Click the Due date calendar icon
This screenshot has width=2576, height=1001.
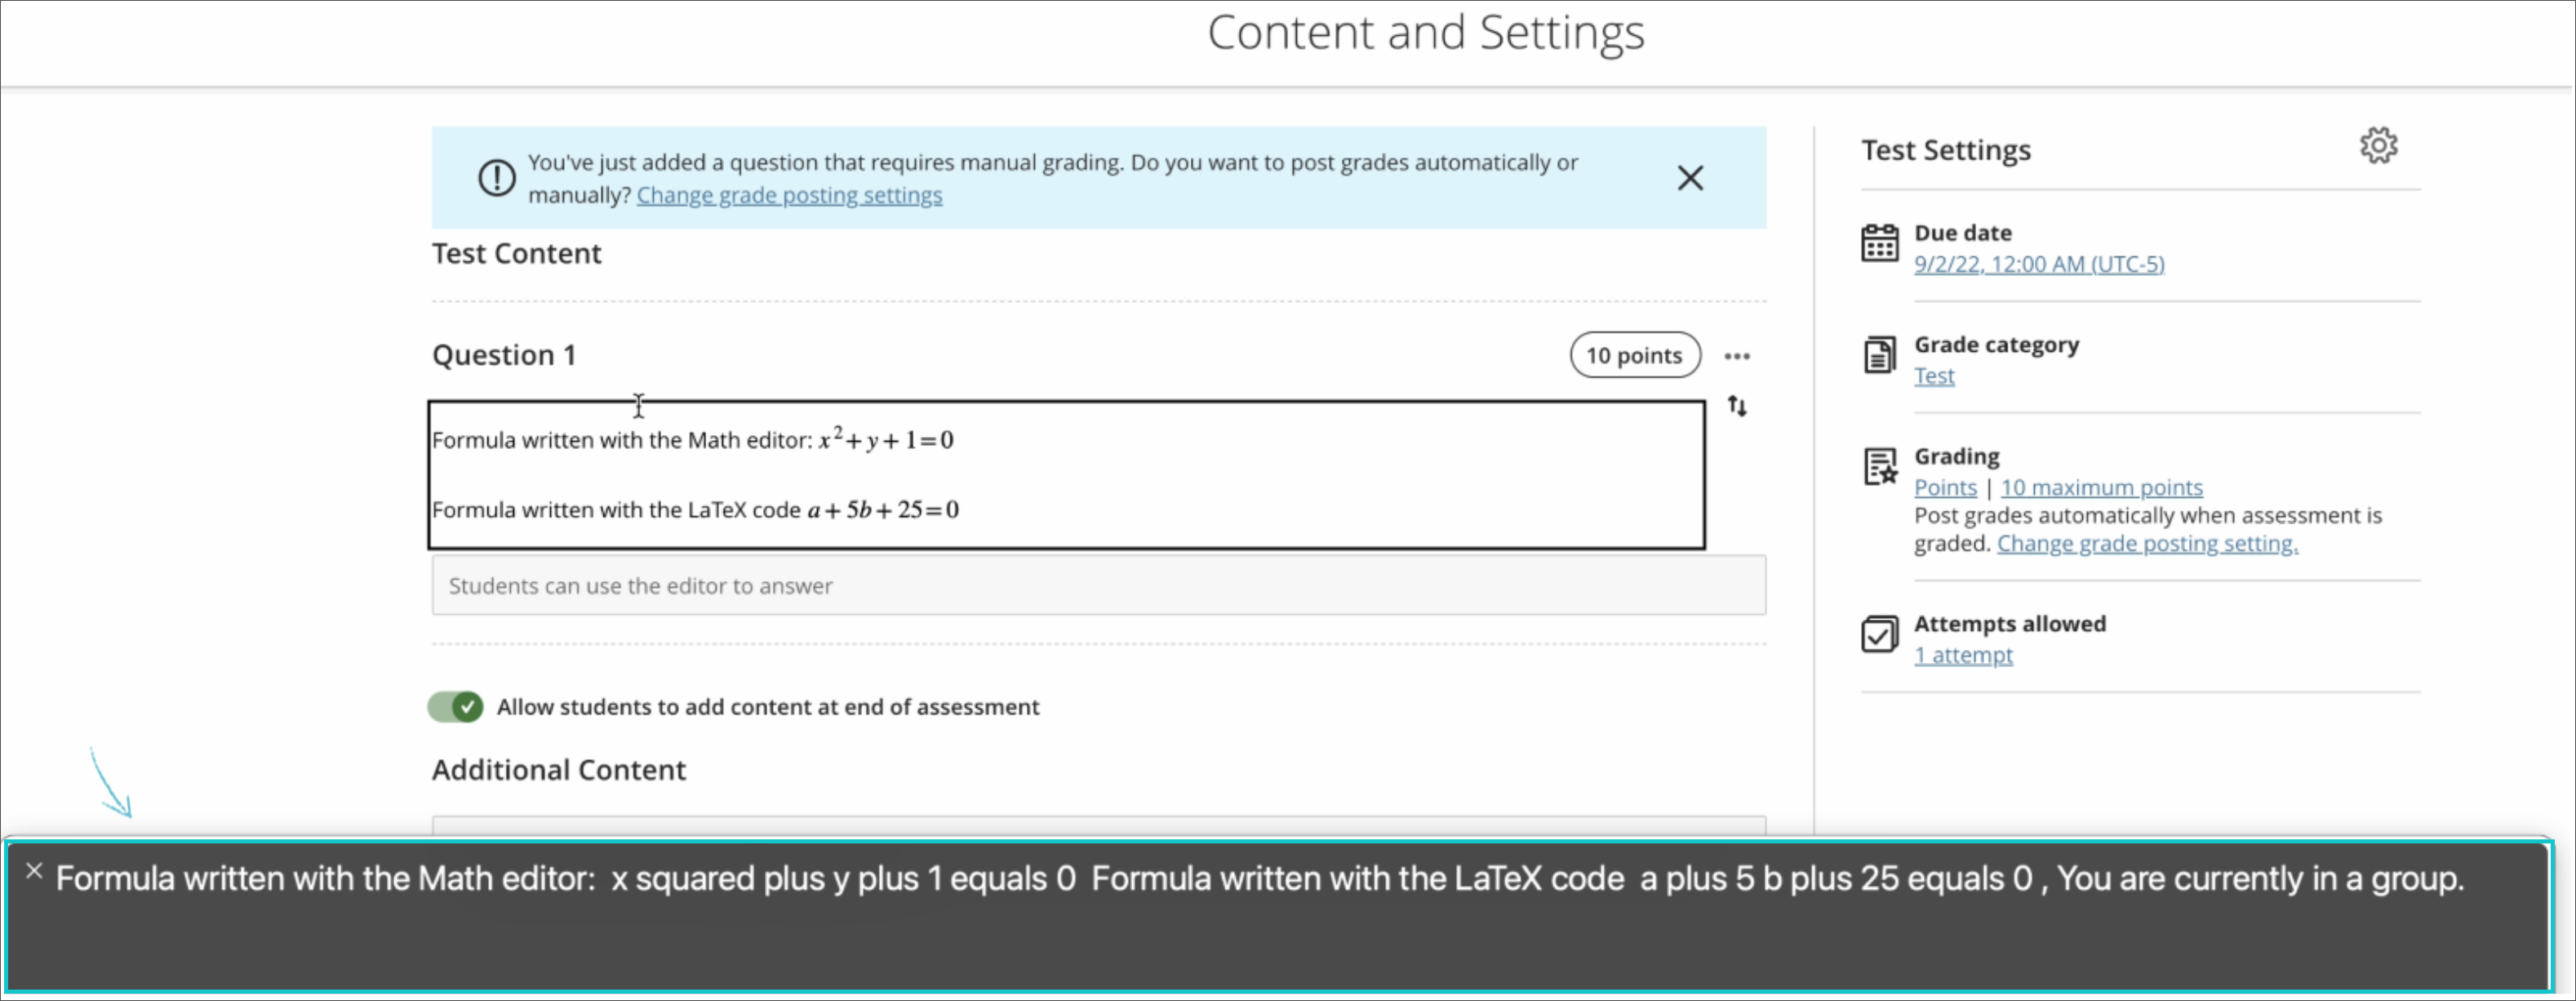1879,243
